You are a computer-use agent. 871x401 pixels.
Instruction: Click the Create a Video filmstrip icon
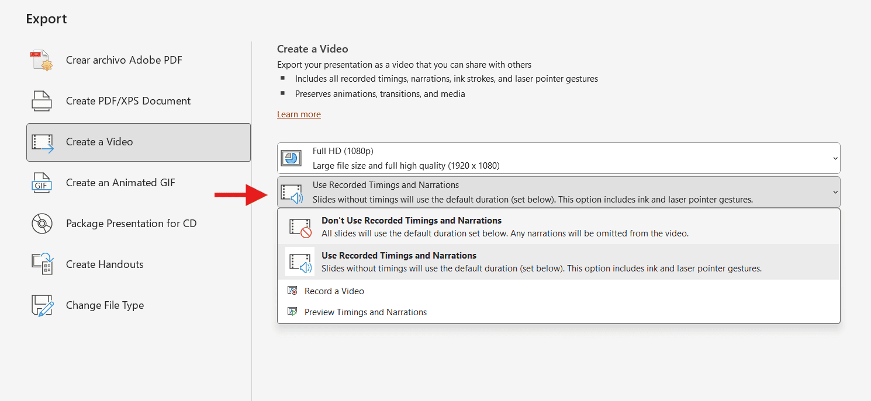[42, 142]
